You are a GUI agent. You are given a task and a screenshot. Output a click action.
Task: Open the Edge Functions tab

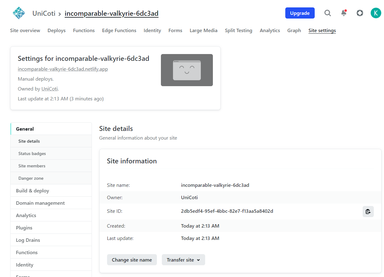point(119,31)
